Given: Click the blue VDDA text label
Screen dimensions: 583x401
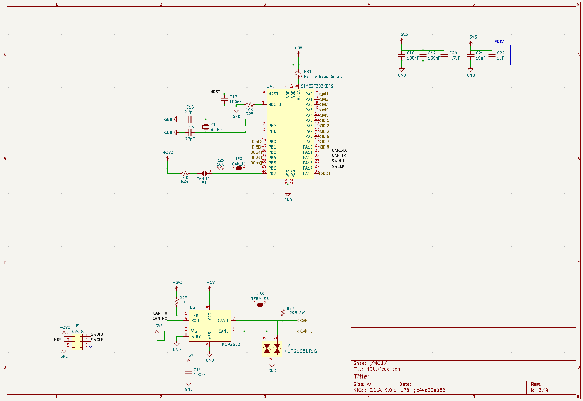Looking at the screenshot, I should [x=499, y=42].
